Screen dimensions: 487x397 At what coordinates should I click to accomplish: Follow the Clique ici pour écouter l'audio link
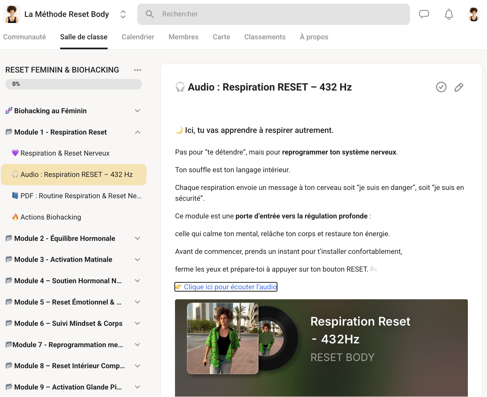pyautogui.click(x=226, y=287)
